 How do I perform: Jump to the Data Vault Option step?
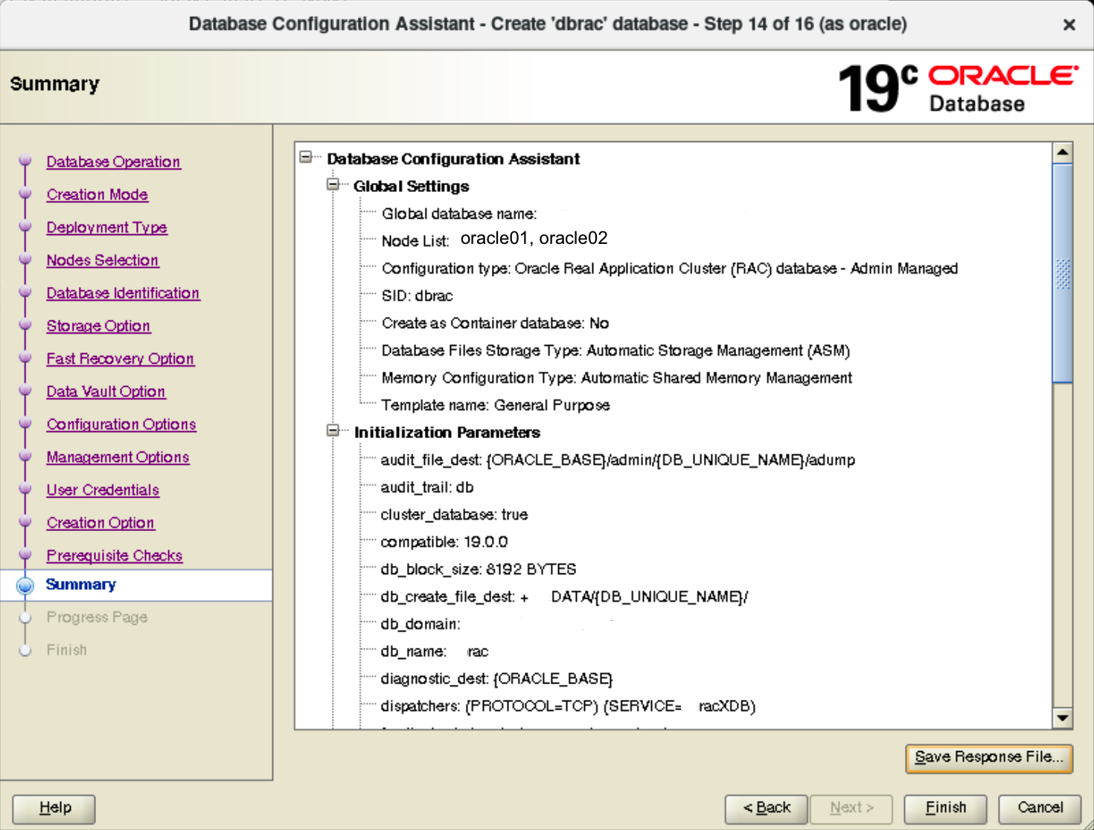point(106,391)
